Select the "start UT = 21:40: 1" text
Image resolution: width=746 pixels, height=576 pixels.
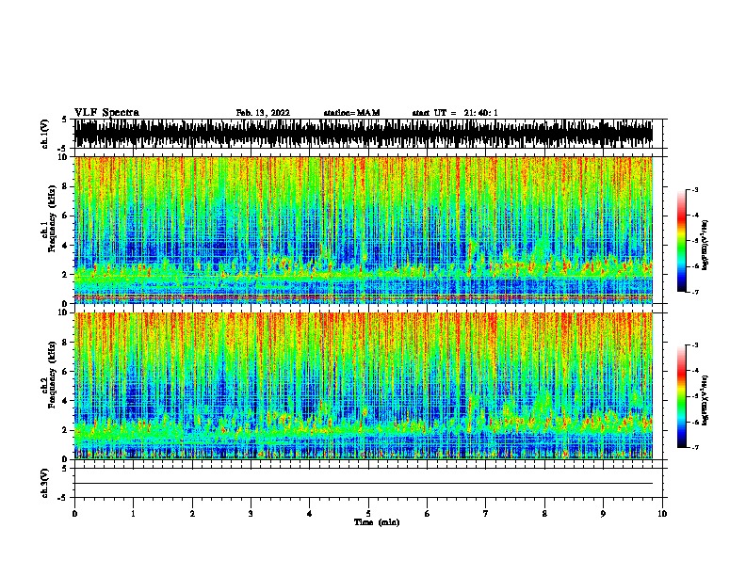click(455, 113)
